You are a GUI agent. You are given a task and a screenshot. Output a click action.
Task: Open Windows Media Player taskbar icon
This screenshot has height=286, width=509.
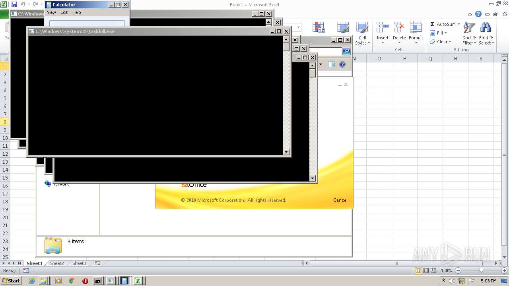pyautogui.click(x=58, y=281)
